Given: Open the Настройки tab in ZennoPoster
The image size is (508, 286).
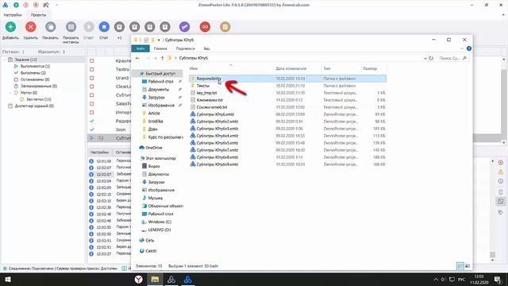Looking at the screenshot, I should (13, 15).
